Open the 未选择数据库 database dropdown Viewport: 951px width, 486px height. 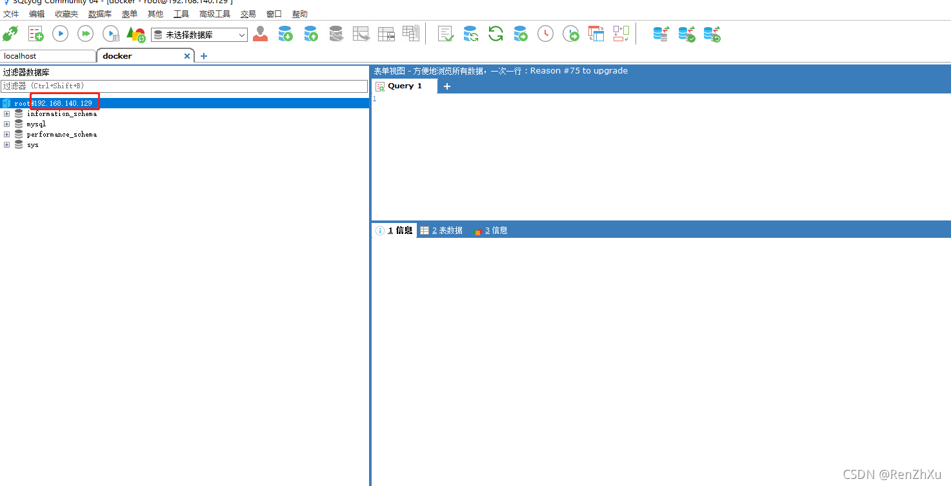(x=199, y=35)
